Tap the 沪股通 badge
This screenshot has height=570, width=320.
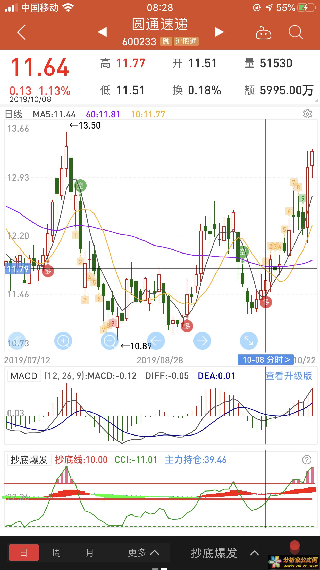click(186, 41)
